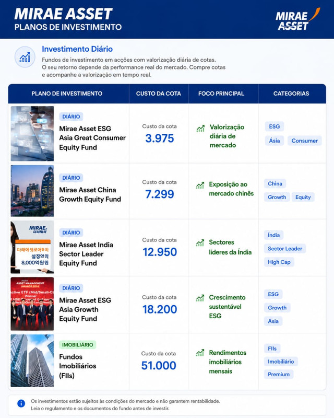Click the text Crescimento sustentável ESG
334x418 pixels.
pos(227,307)
